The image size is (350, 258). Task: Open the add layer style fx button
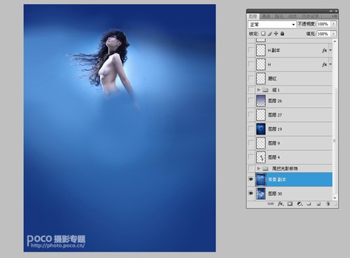281,204
